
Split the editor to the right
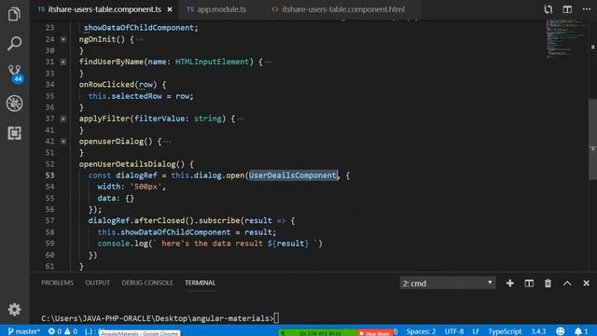[567, 9]
